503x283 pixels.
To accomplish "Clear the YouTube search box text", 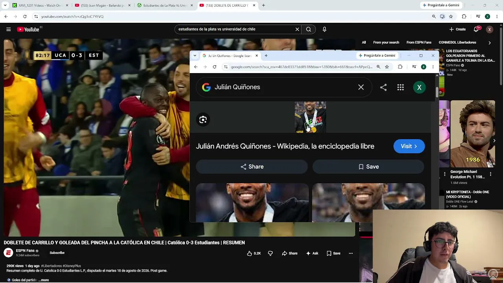I will pos(297,29).
